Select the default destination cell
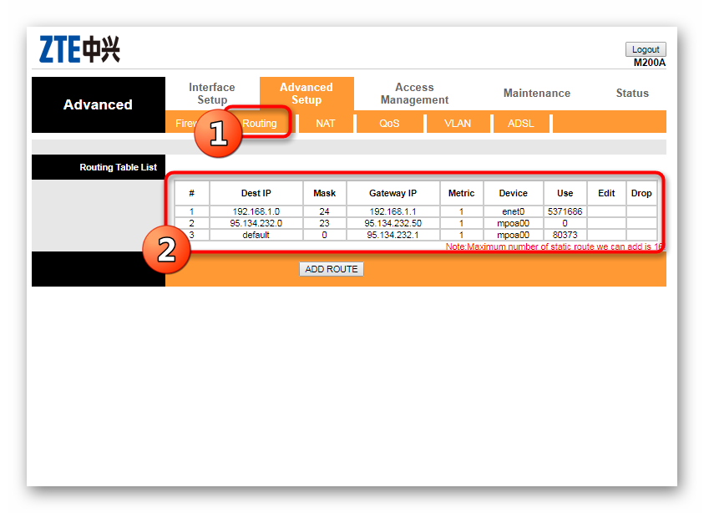This screenshot has width=704, height=513. [256, 235]
